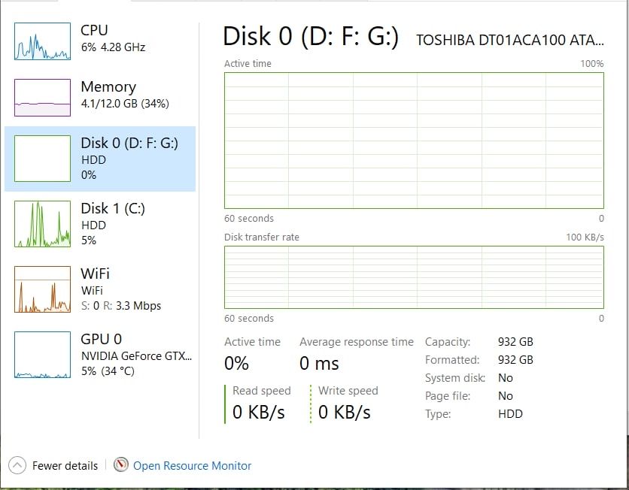Click the Disk transfer rate graph

tap(414, 277)
